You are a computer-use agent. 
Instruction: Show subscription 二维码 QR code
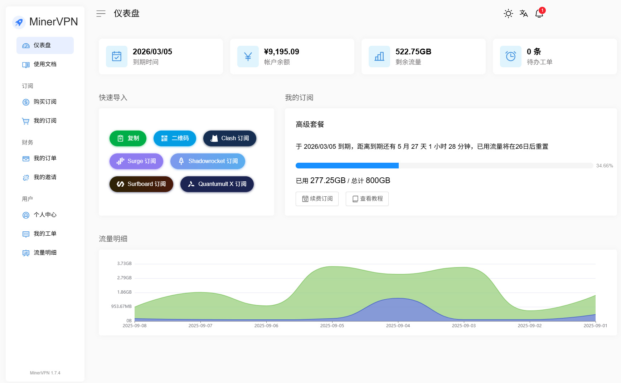coord(175,138)
